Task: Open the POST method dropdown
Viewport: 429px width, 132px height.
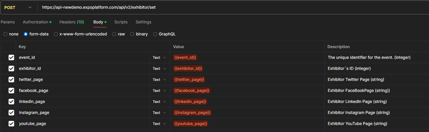Action: [x=18, y=7]
